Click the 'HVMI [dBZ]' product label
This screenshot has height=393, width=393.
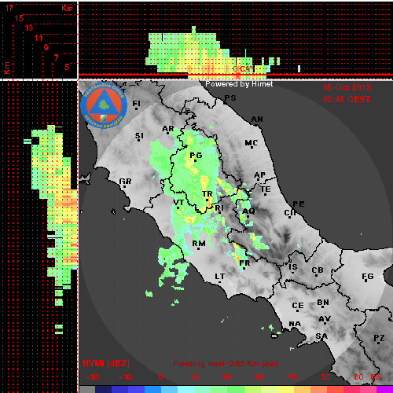coord(106,363)
